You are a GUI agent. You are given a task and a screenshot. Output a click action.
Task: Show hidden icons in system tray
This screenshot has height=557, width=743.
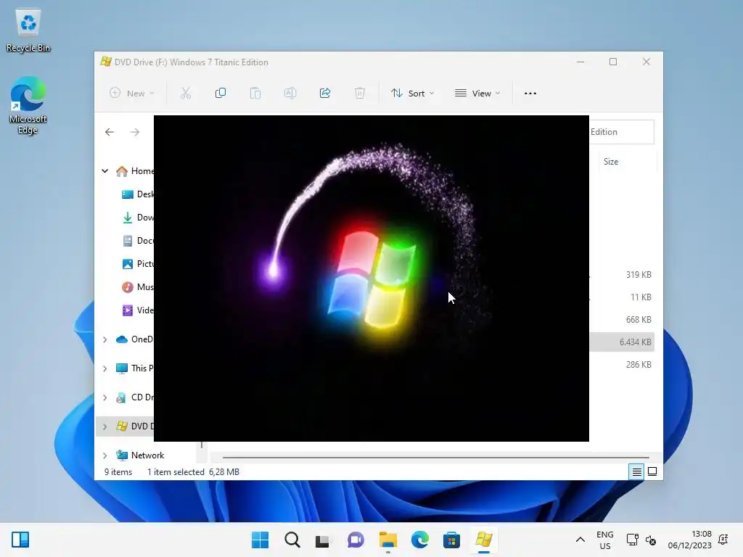580,540
